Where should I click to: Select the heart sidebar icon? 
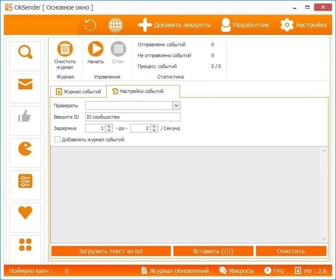[x=25, y=218]
